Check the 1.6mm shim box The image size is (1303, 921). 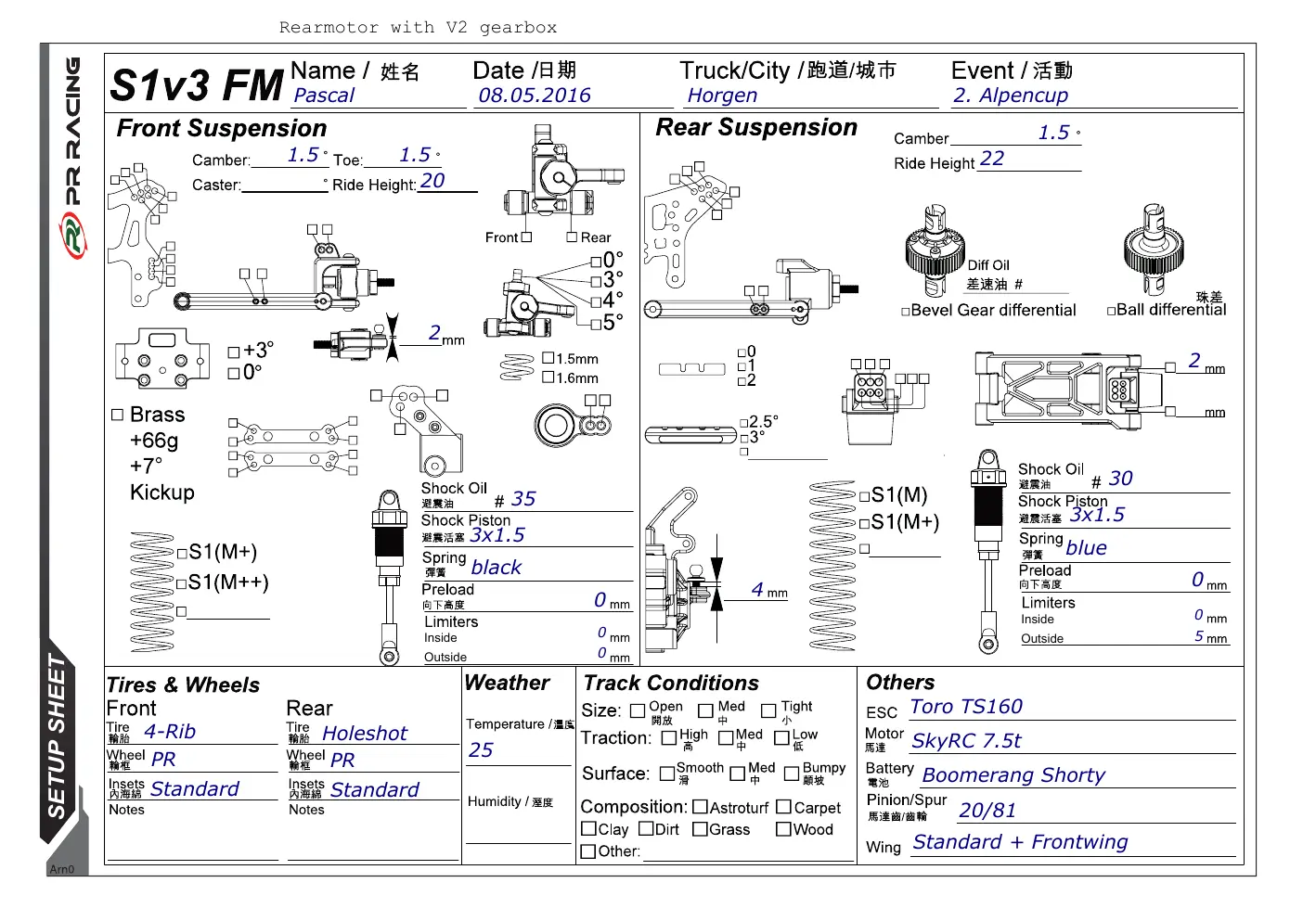pyautogui.click(x=548, y=377)
